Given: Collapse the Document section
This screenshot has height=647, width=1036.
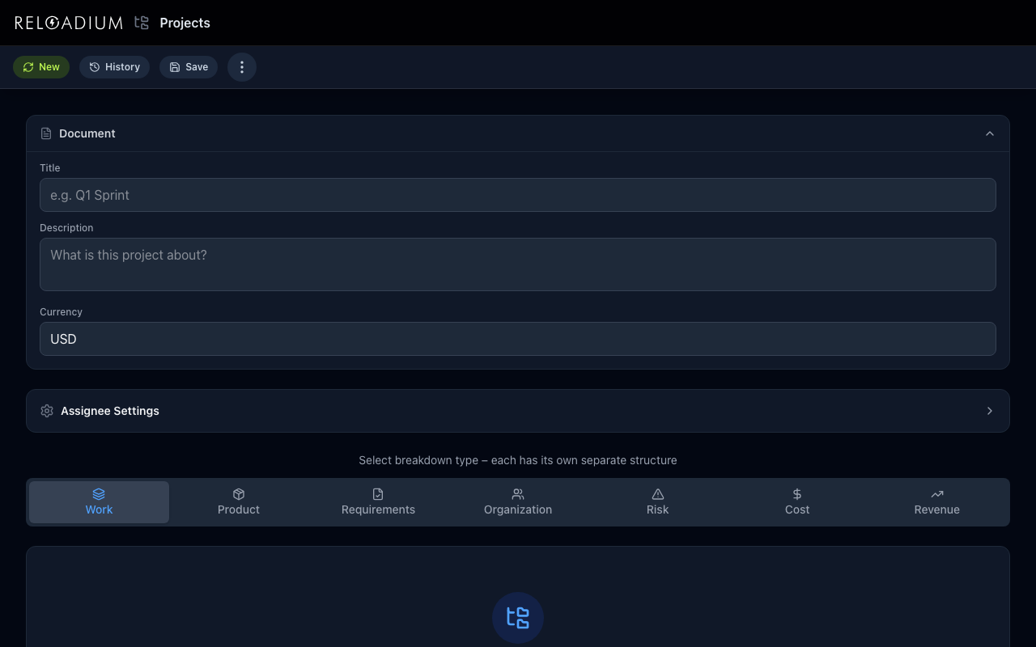Looking at the screenshot, I should pos(989,133).
